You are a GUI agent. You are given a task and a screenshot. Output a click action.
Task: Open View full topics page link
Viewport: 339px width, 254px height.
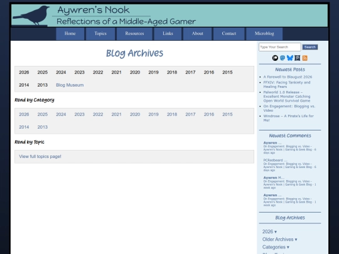[40, 156]
